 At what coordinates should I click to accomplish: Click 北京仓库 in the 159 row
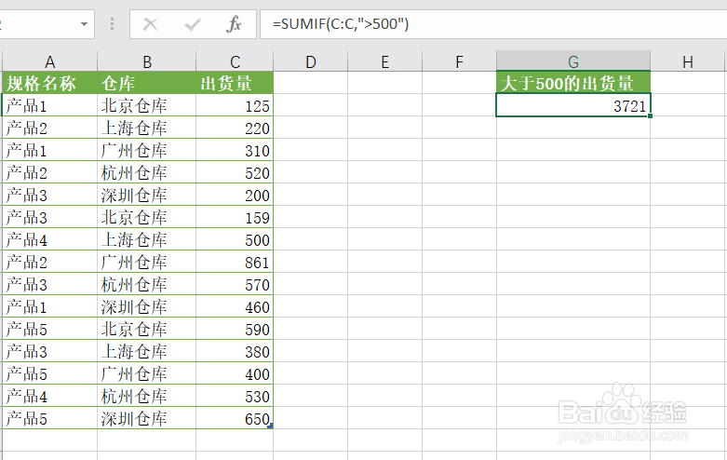click(x=134, y=217)
